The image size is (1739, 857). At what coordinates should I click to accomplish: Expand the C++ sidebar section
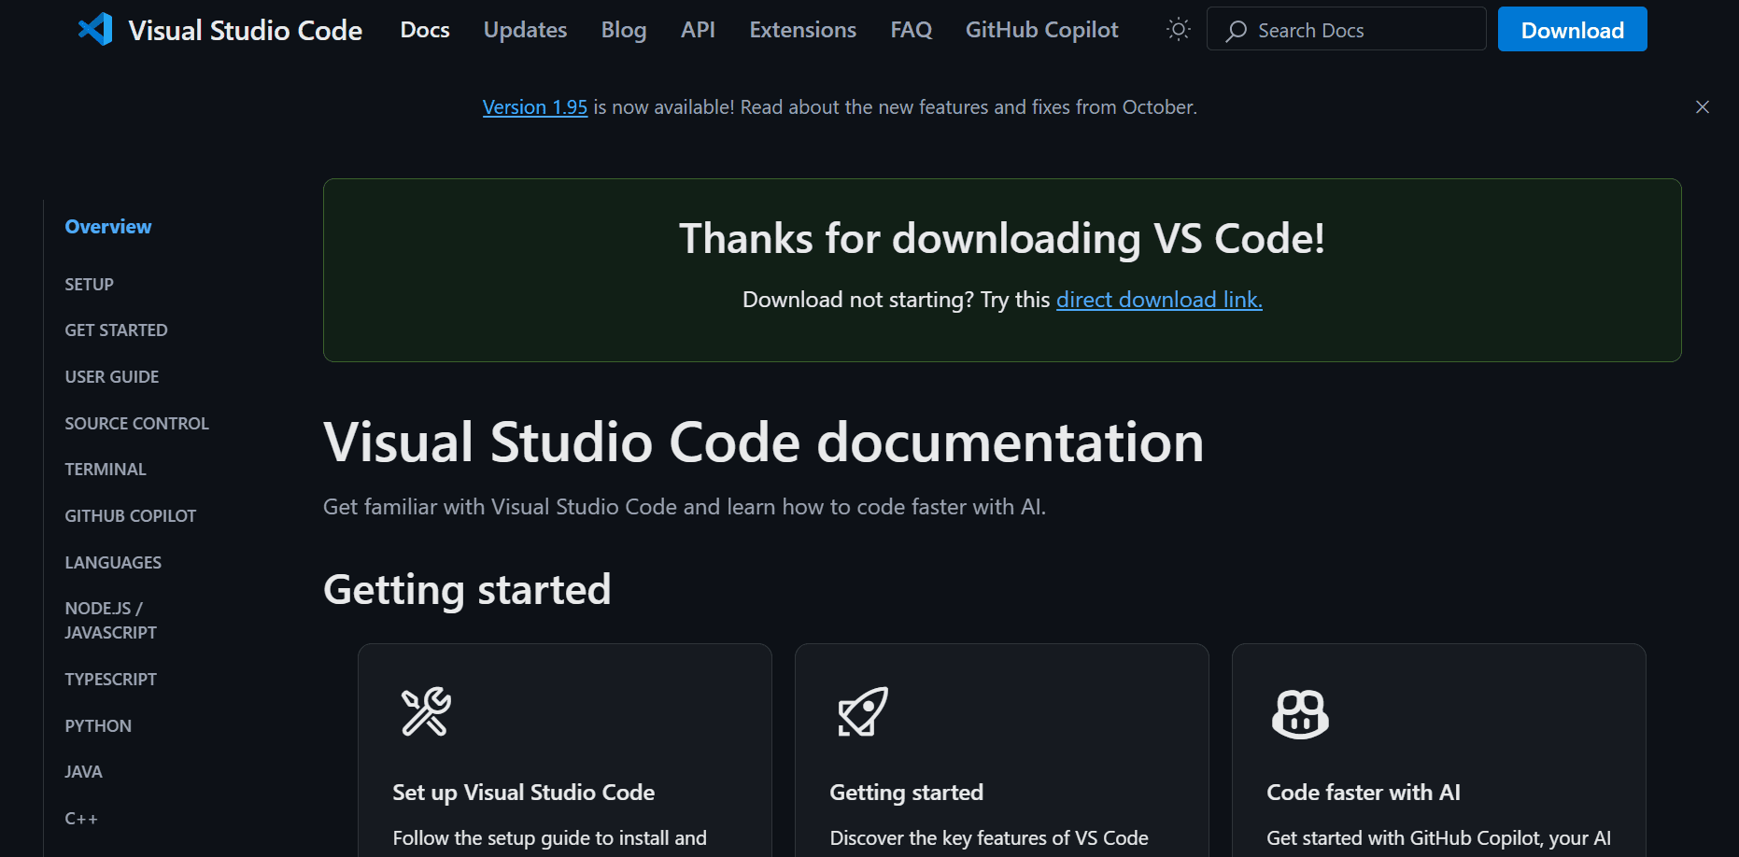(81, 819)
